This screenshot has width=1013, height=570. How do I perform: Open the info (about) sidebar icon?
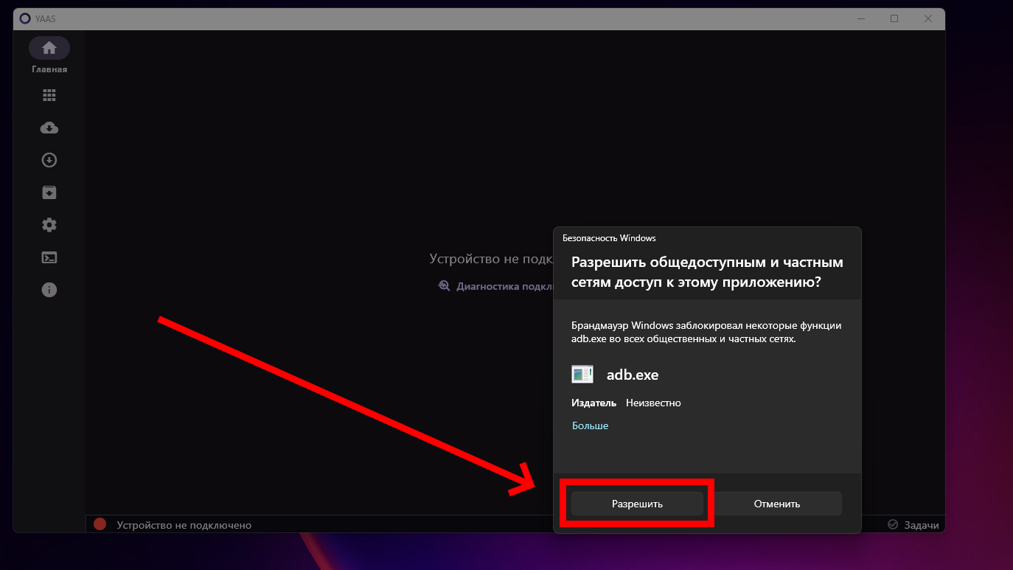coord(49,290)
